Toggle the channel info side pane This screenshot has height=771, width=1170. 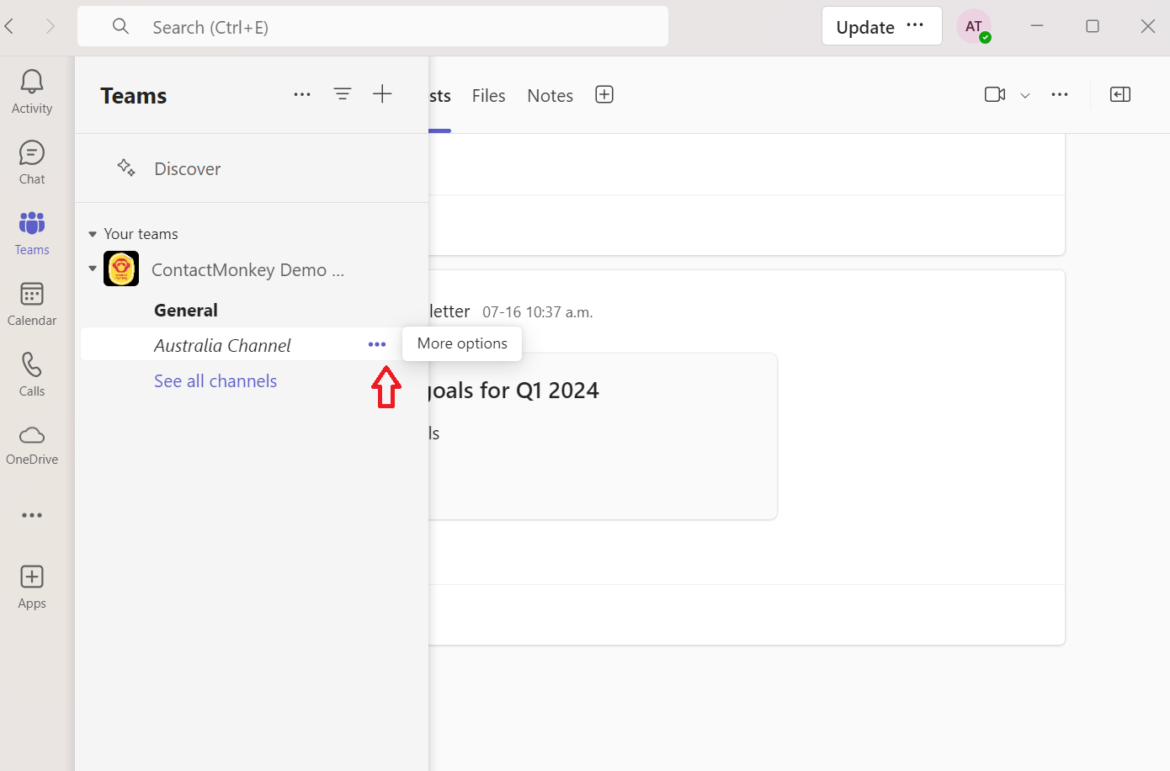1120,94
